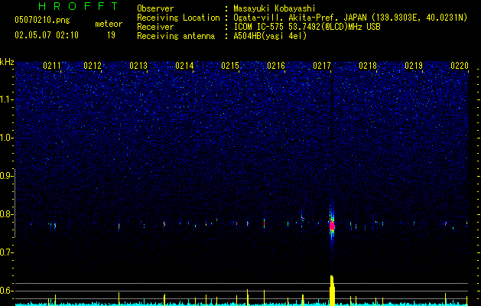Click the Receiver field label
This screenshot has width=481, height=306.
[x=155, y=27]
